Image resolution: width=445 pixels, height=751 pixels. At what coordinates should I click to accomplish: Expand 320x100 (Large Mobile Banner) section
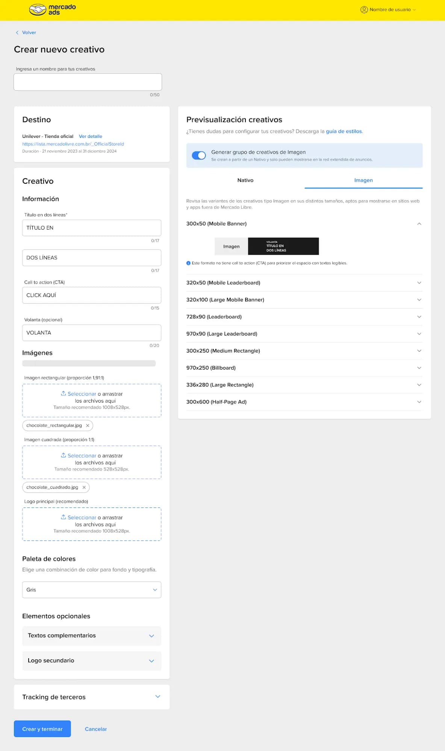419,300
